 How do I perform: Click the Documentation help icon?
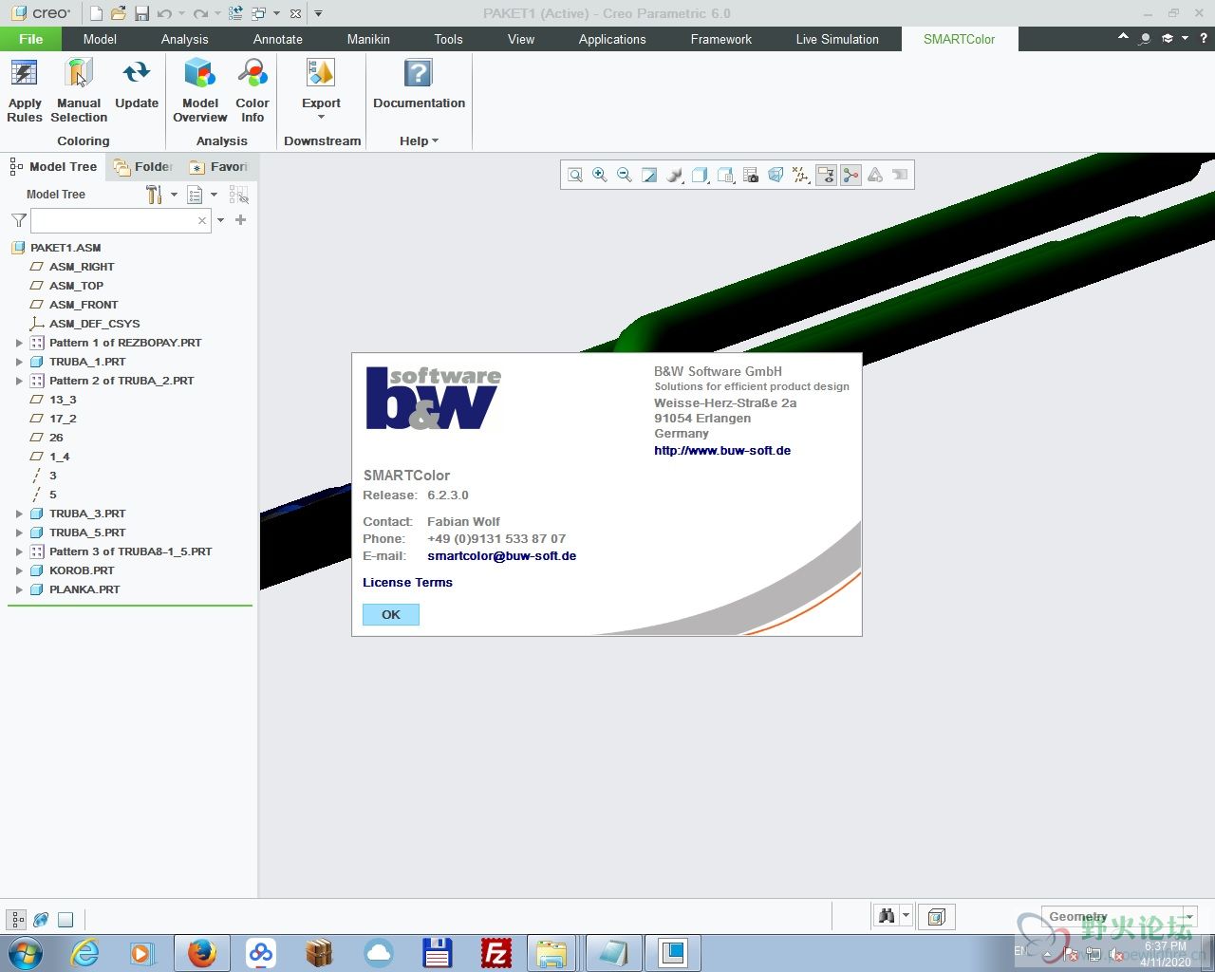coord(419,84)
